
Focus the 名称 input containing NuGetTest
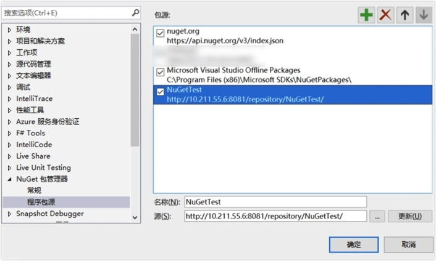(x=275, y=202)
